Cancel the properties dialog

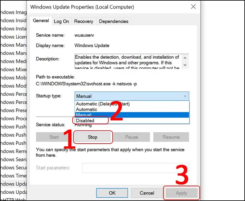pyautogui.click(x=147, y=193)
